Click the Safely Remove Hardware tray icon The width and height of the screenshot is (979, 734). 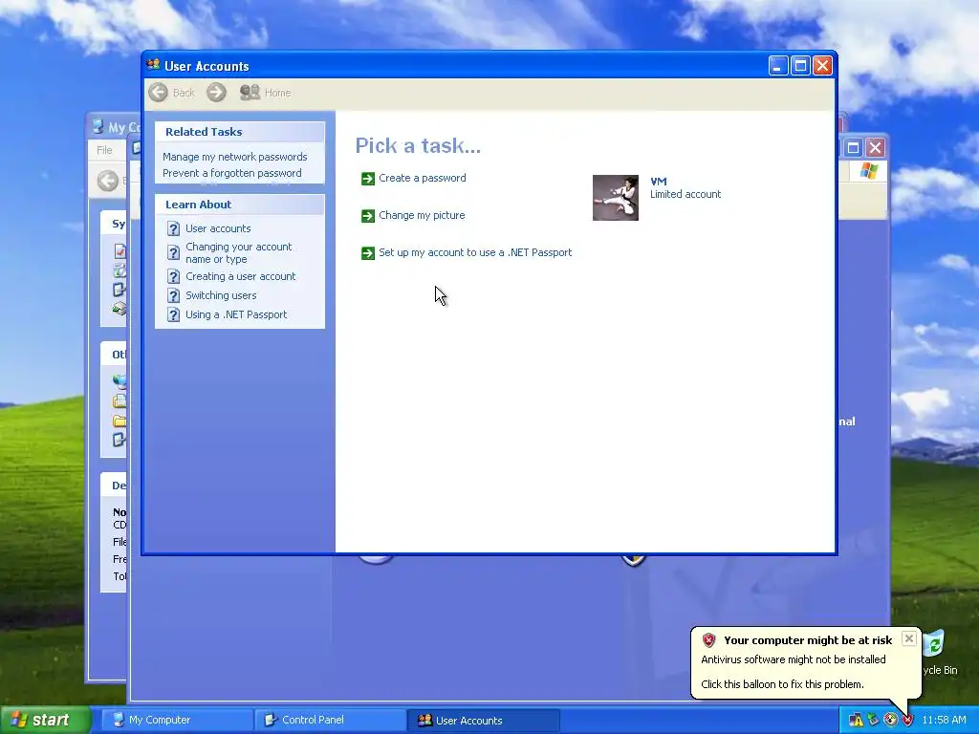[x=874, y=721]
